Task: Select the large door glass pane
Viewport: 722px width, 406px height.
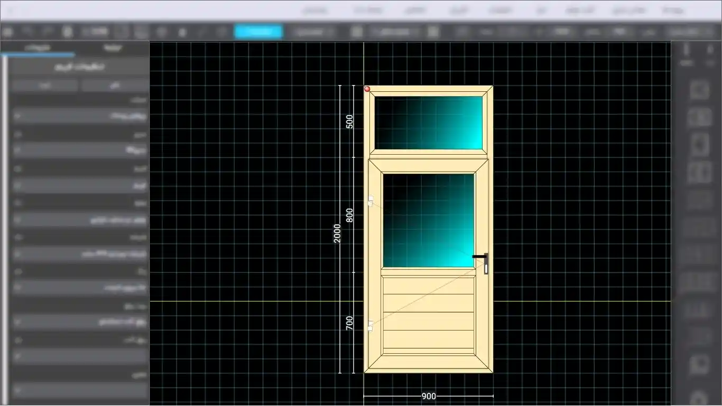Action: (x=429, y=220)
